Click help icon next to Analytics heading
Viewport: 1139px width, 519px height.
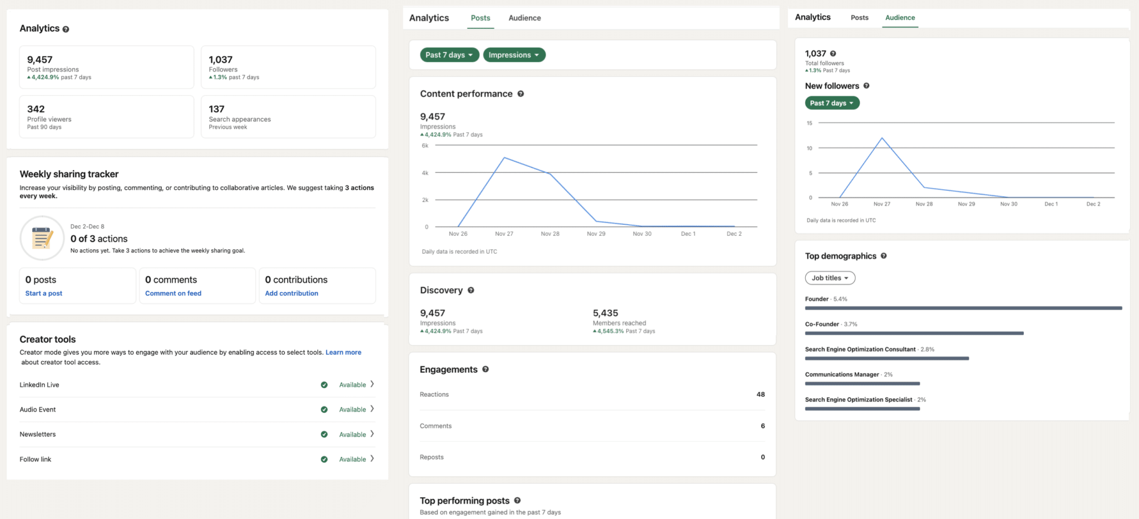(x=66, y=29)
